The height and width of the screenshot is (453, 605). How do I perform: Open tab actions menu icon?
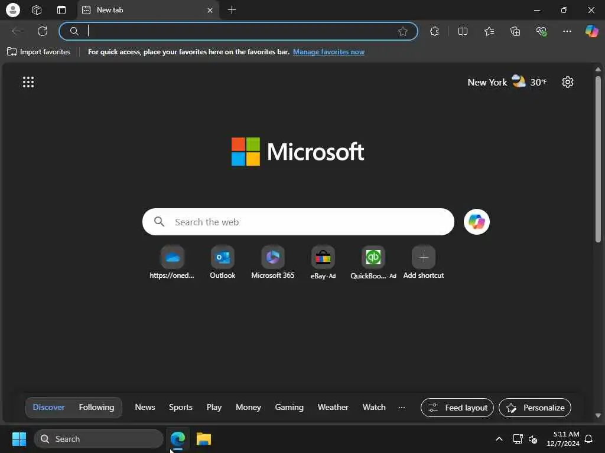(61, 10)
